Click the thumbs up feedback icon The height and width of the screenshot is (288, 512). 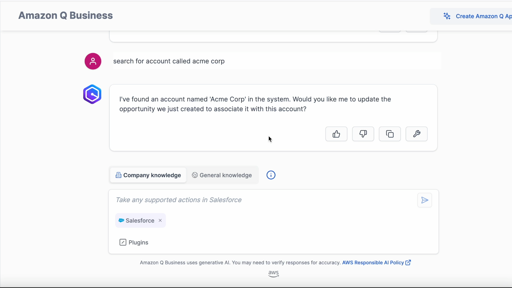click(x=336, y=134)
